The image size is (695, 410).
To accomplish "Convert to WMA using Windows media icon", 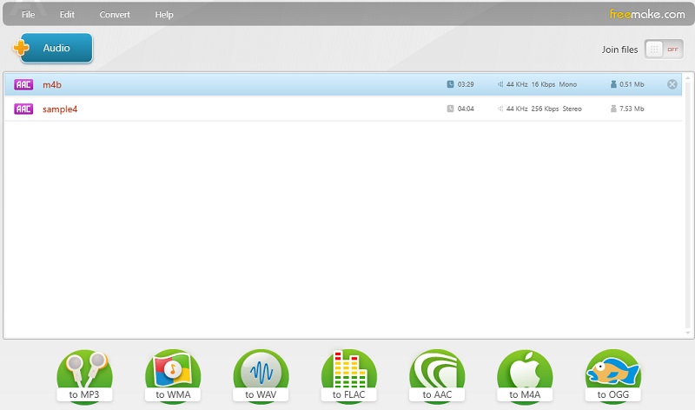I will coord(173,377).
